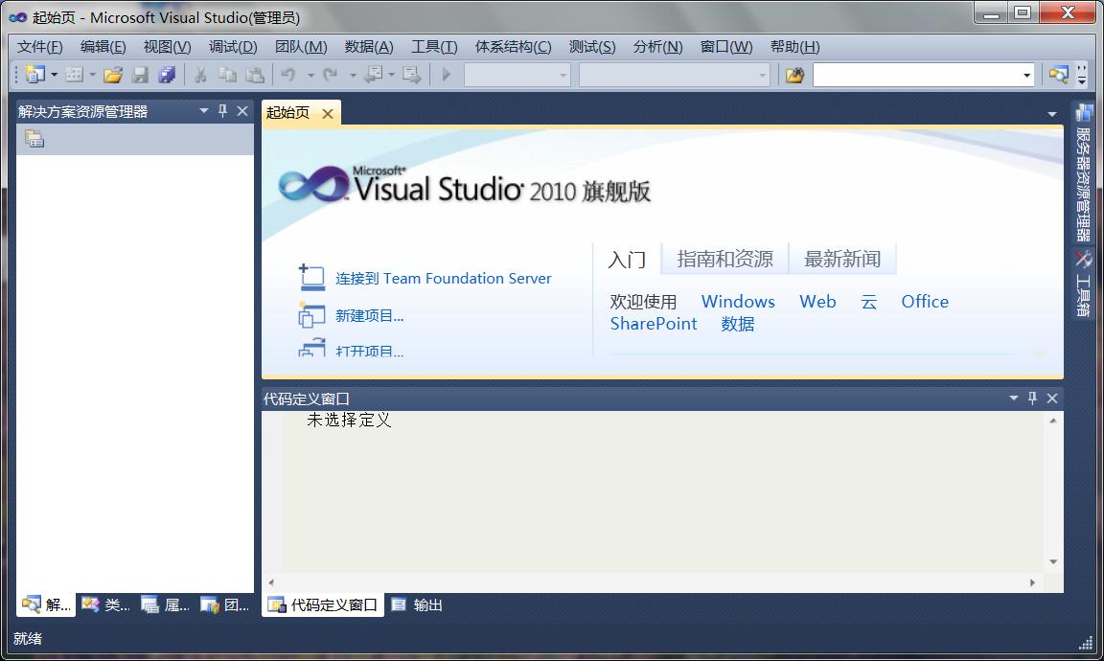Screen dimensions: 1104x661
Task: Toggle the pin on 代码定义窗口 panel
Action: [1032, 398]
